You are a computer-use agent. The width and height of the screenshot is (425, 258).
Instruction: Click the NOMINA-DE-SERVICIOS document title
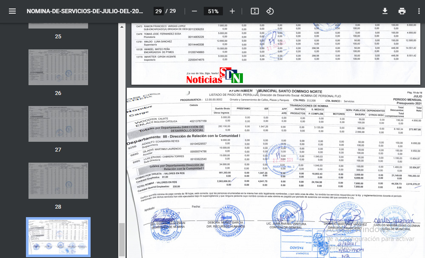tap(84, 11)
